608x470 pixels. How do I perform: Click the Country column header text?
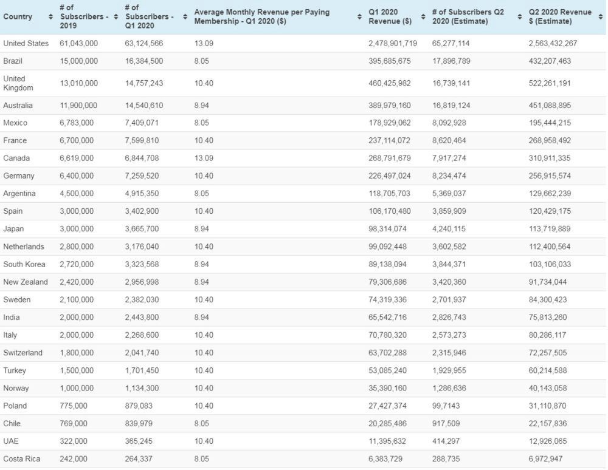(x=18, y=16)
